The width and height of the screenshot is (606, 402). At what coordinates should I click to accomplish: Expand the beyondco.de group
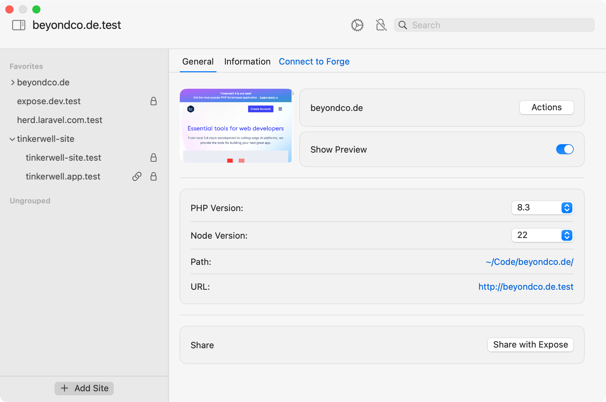(12, 82)
